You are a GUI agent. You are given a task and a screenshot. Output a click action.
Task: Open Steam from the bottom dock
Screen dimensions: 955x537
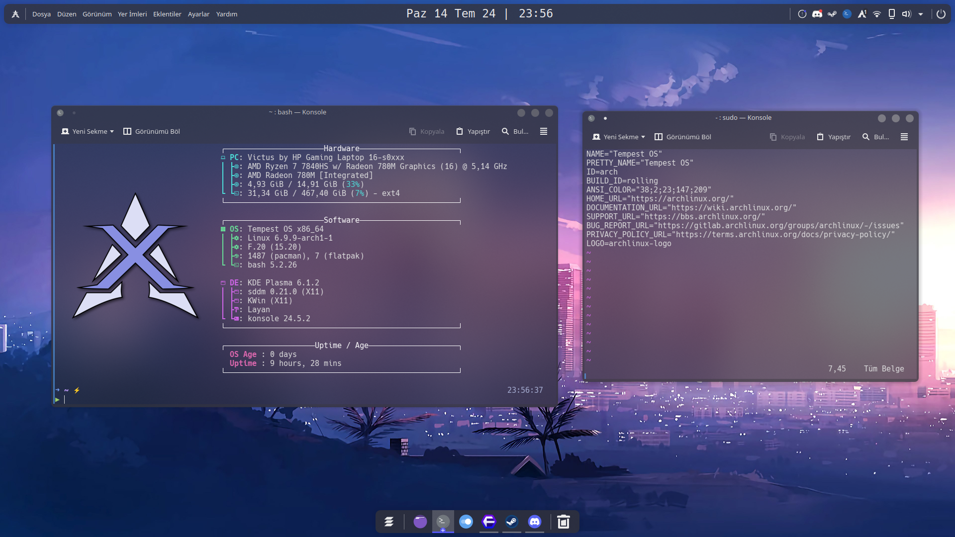coord(511,522)
